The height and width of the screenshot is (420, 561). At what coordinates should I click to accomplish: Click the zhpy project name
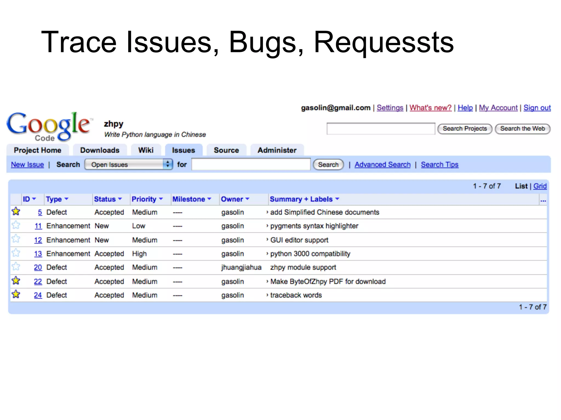pyautogui.click(x=113, y=124)
